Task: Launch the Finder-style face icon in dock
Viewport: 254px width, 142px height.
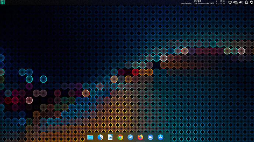Action: 100,137
